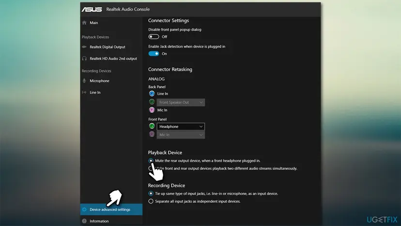Open Realtek Digital Output settings
The width and height of the screenshot is (401, 226).
click(111, 47)
